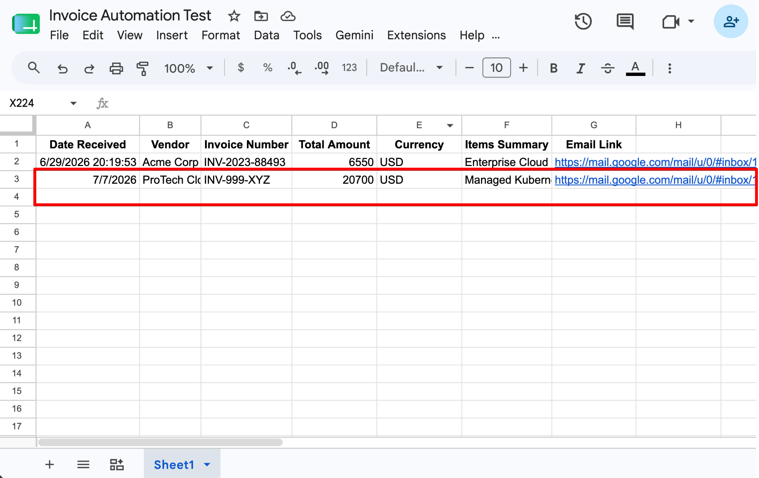
Task: Select the paint format roller icon
Action: 142,68
